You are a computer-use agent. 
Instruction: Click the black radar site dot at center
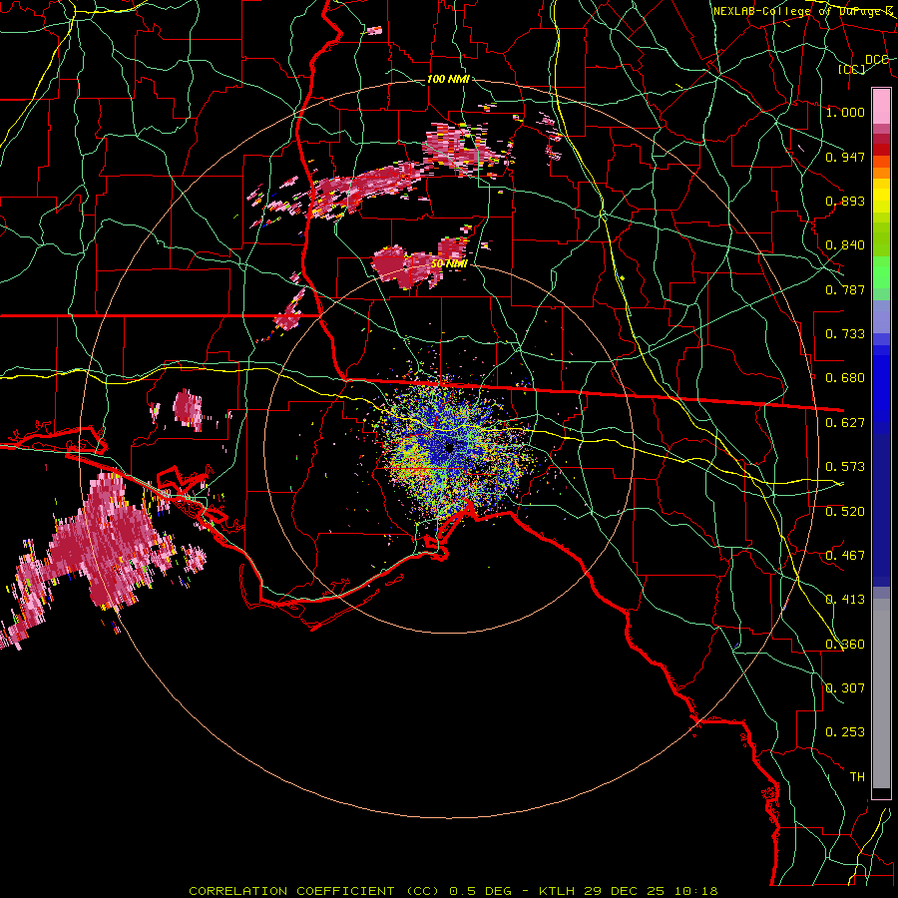tap(449, 447)
